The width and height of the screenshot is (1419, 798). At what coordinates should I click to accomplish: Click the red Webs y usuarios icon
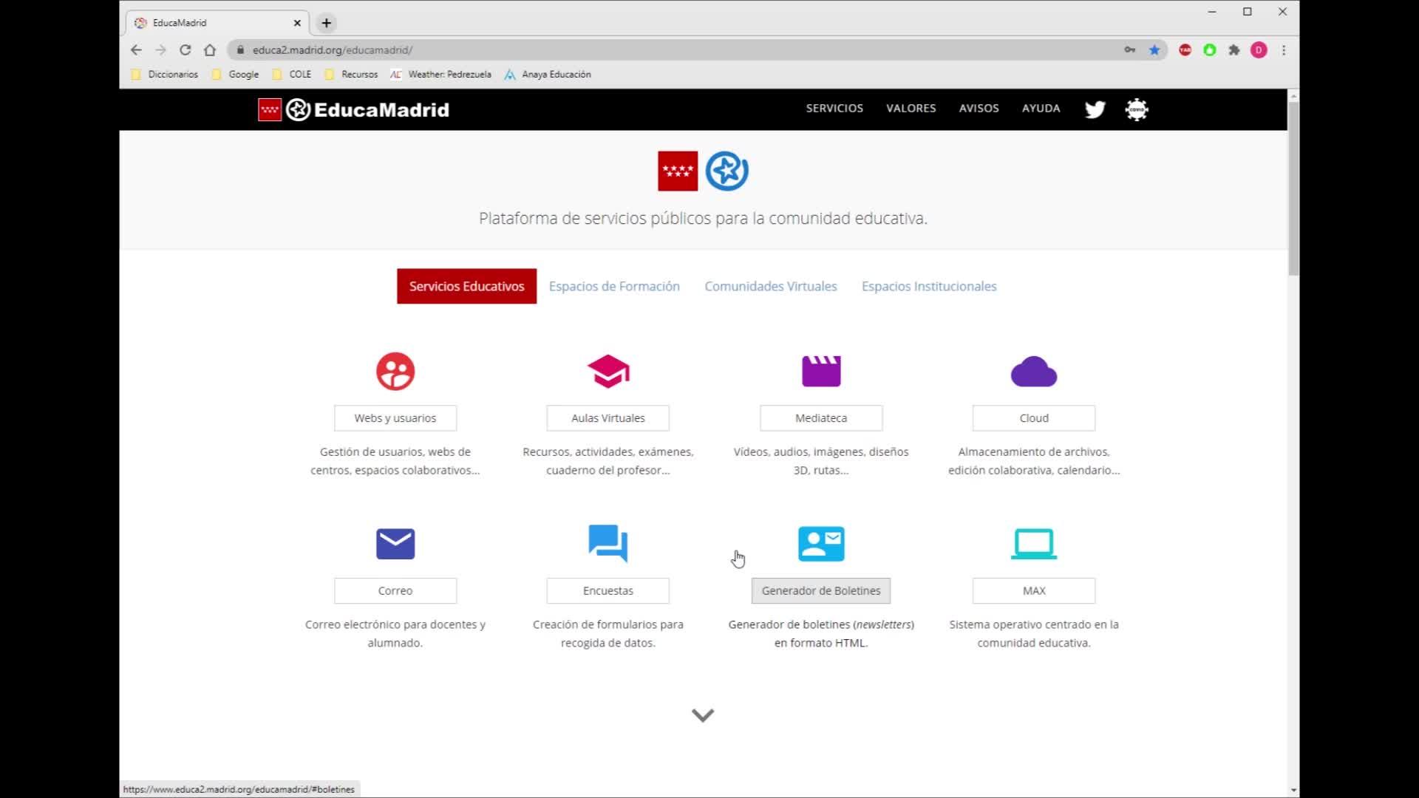click(x=395, y=371)
